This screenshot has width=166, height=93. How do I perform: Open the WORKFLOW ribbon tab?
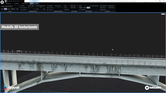click(x=9, y=3)
